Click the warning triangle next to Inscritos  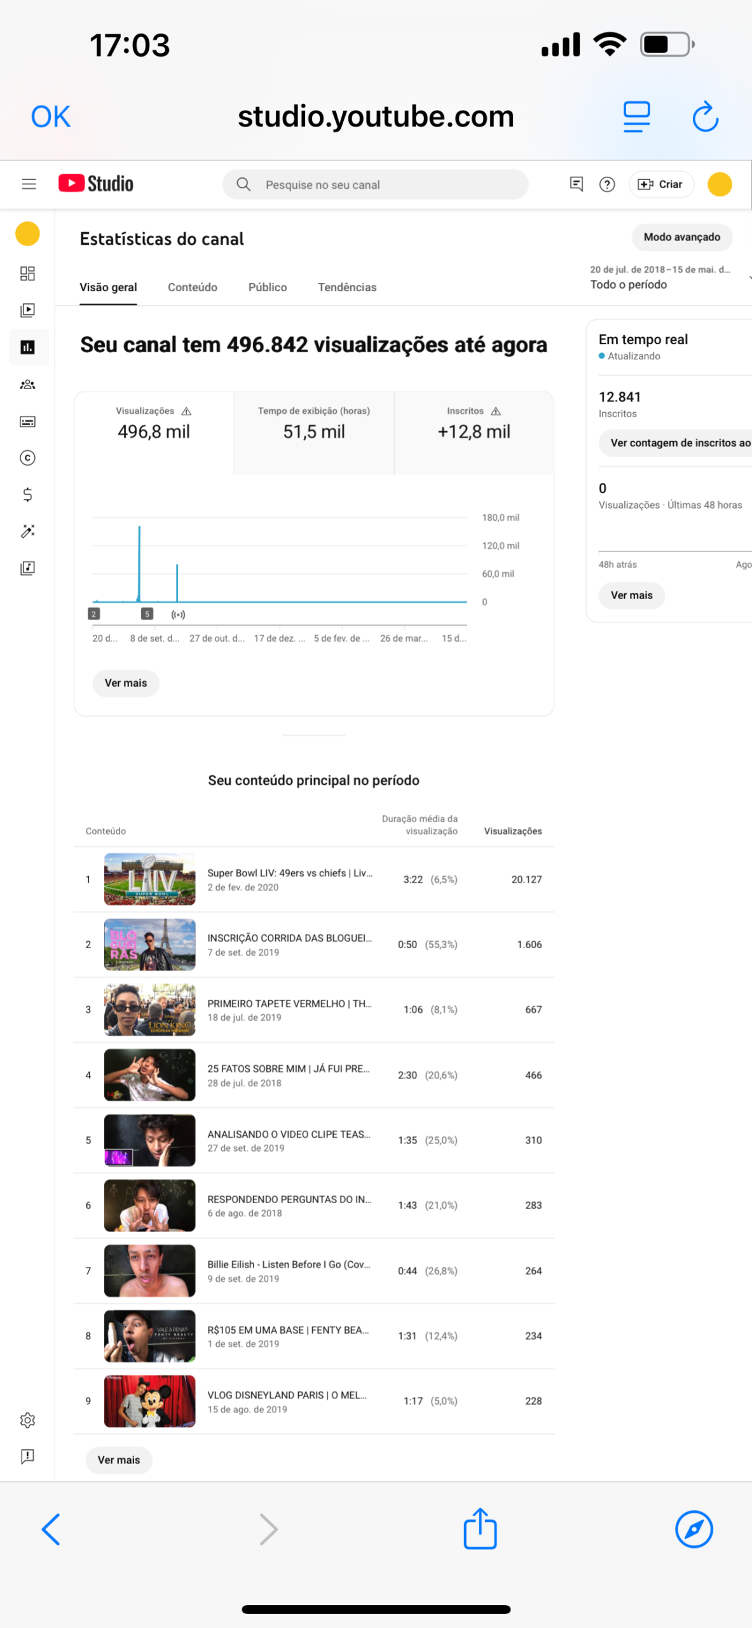(x=496, y=411)
